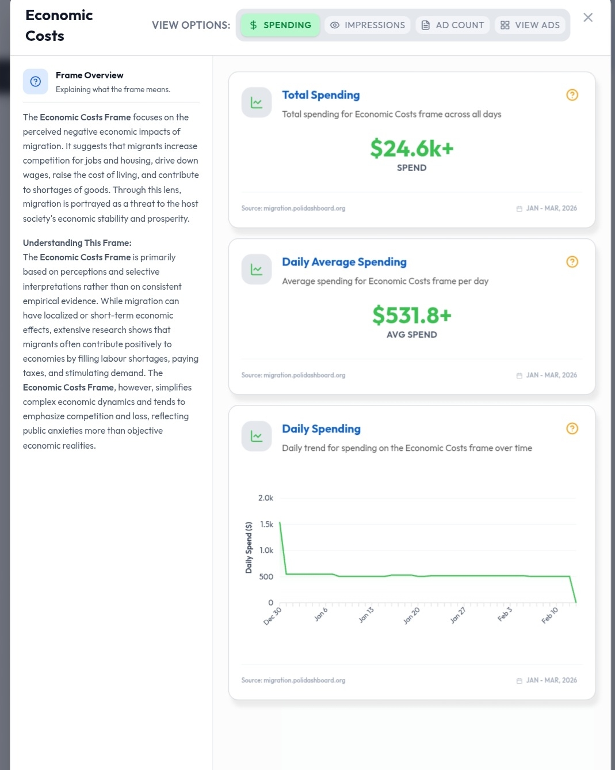Click chart icon beside Total Spending title
This screenshot has height=770, width=615.
[x=257, y=103]
